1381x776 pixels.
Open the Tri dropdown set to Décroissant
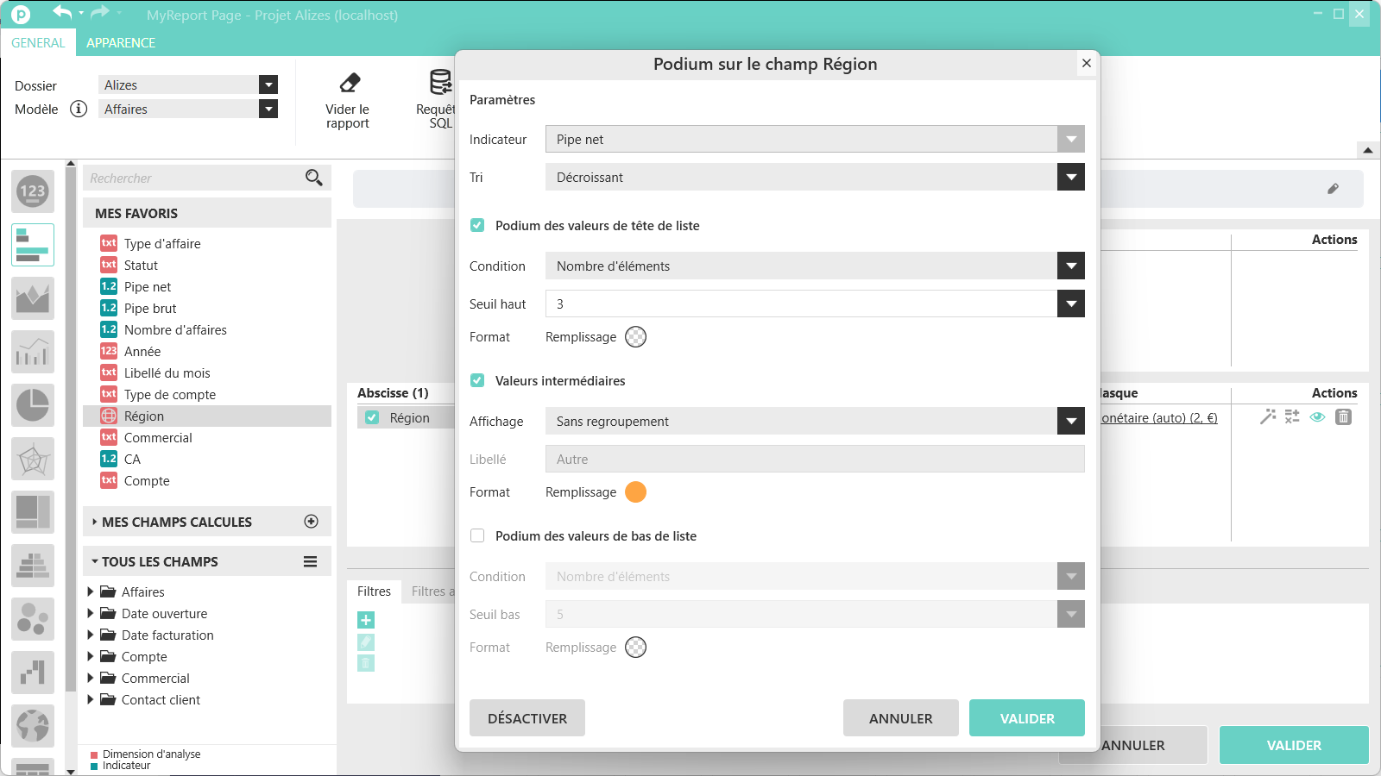(x=814, y=178)
